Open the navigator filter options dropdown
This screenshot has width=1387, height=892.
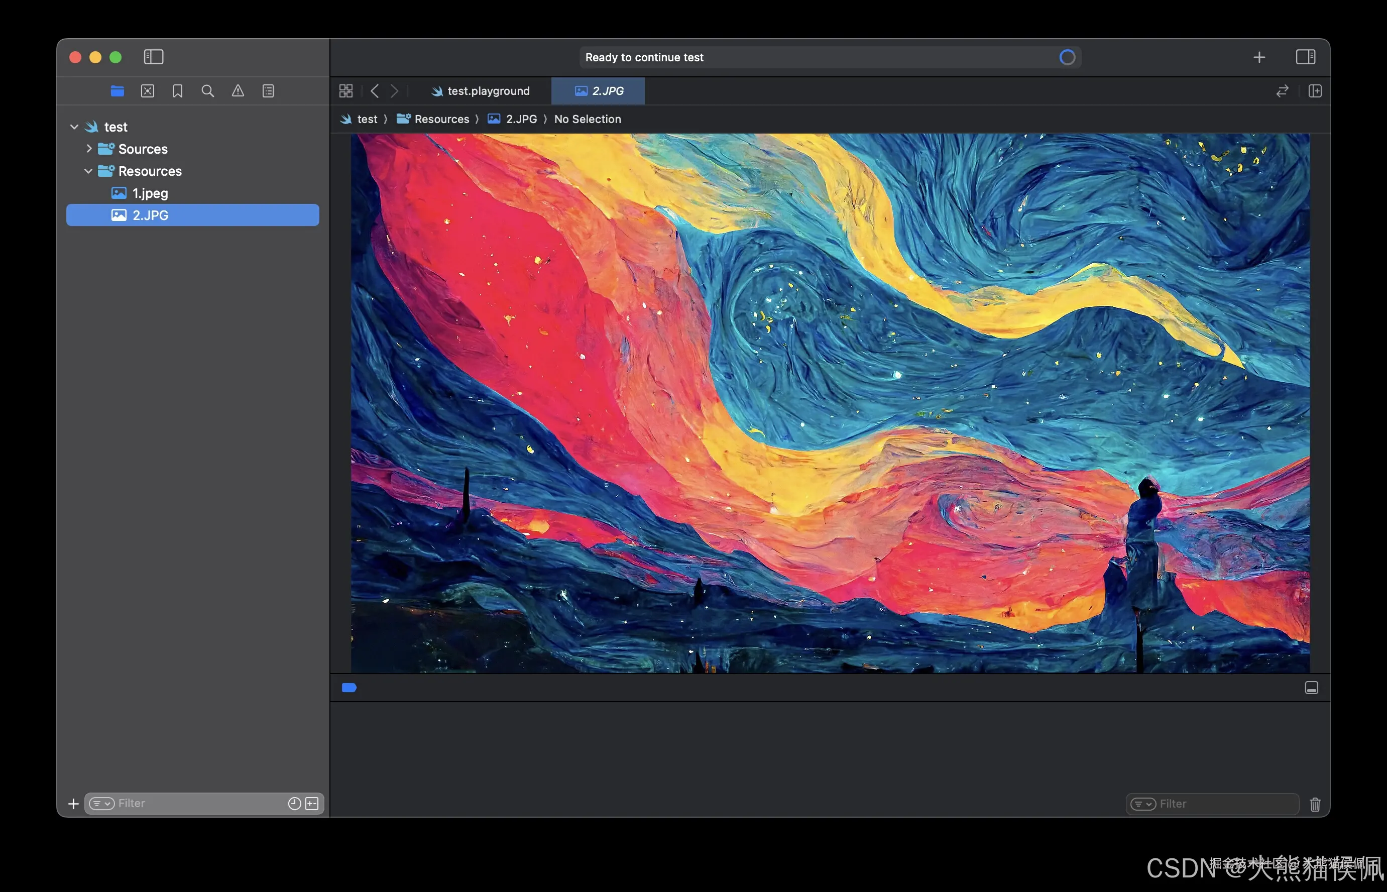pos(102,804)
